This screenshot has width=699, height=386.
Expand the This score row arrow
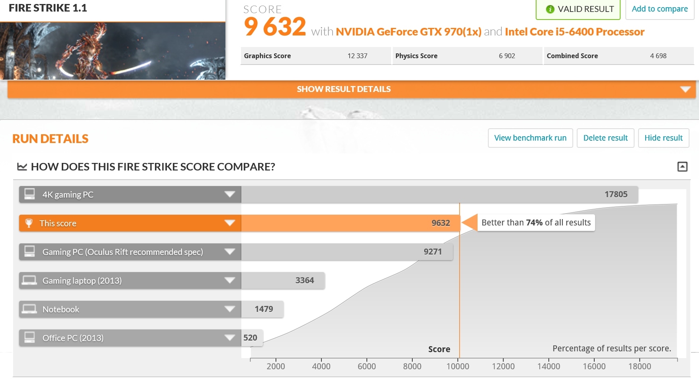coord(230,223)
